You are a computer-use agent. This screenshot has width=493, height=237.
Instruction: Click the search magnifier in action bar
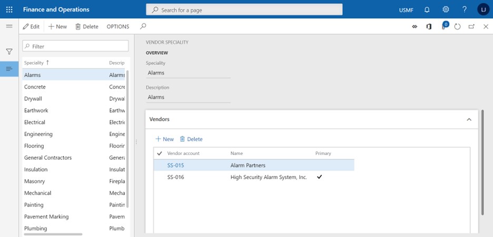(143, 26)
